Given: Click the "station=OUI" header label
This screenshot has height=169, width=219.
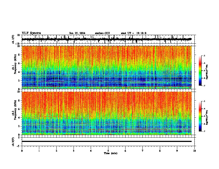Looking at the screenshot, I should pyautogui.click(x=102, y=33).
